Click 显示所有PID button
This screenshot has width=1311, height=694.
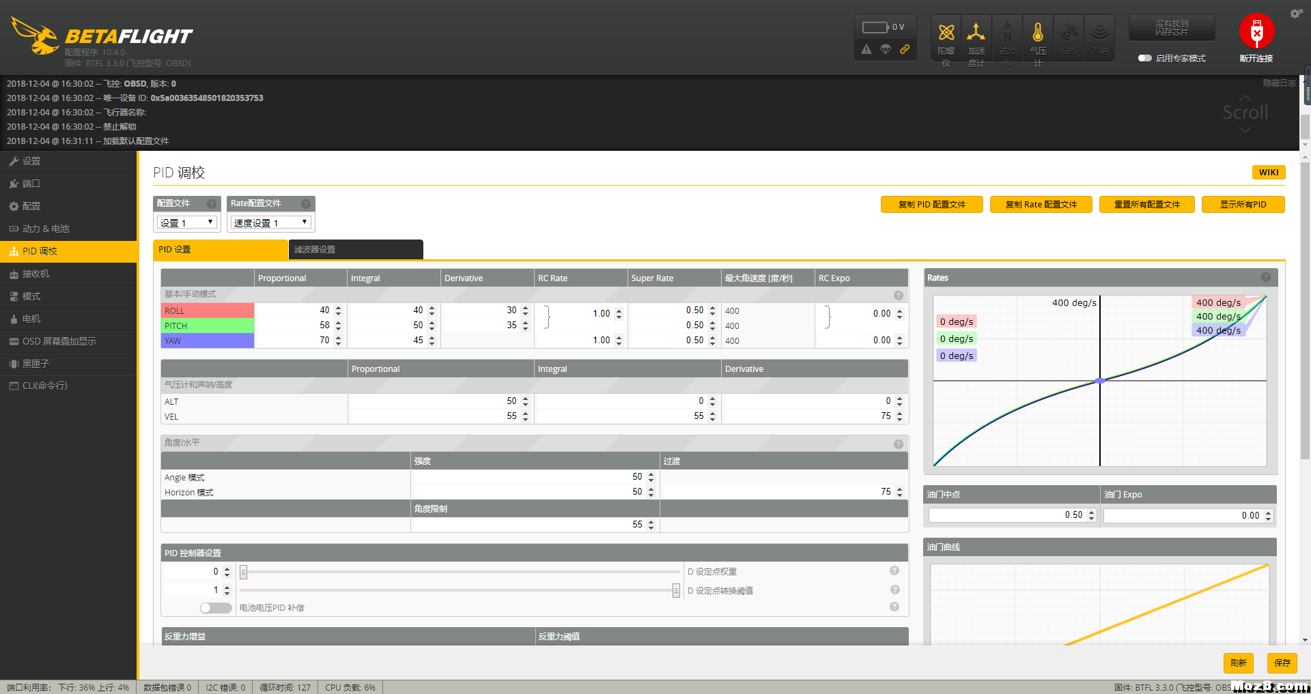tap(1243, 205)
